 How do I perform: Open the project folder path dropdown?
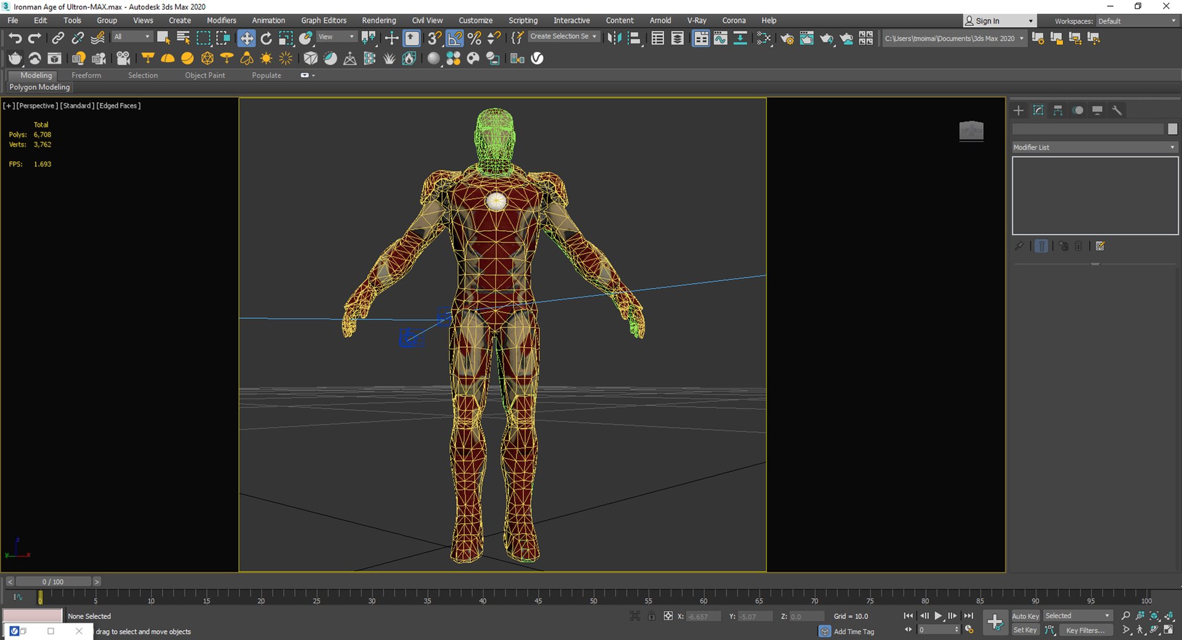[x=954, y=38]
